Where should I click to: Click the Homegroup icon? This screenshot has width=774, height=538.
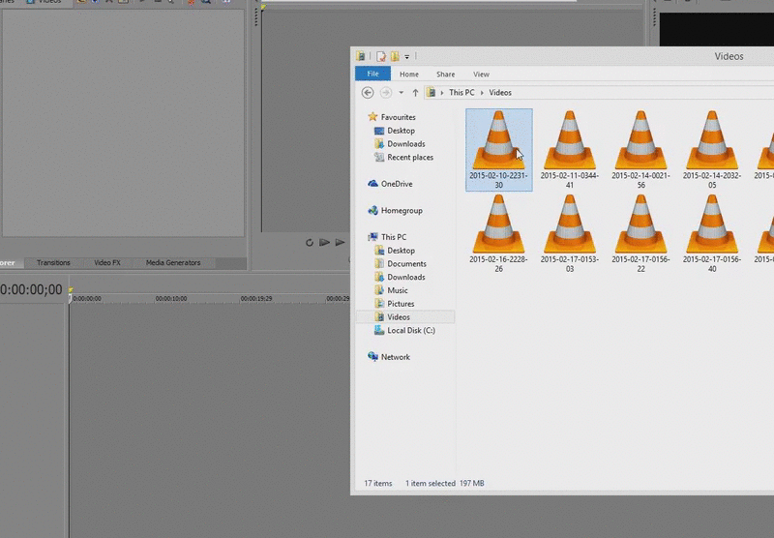(372, 210)
